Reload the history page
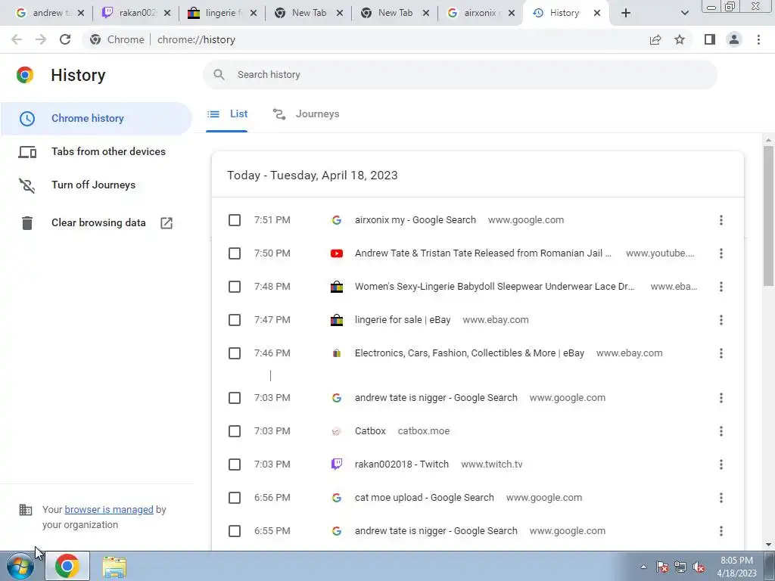Image resolution: width=775 pixels, height=581 pixels. pyautogui.click(x=65, y=39)
